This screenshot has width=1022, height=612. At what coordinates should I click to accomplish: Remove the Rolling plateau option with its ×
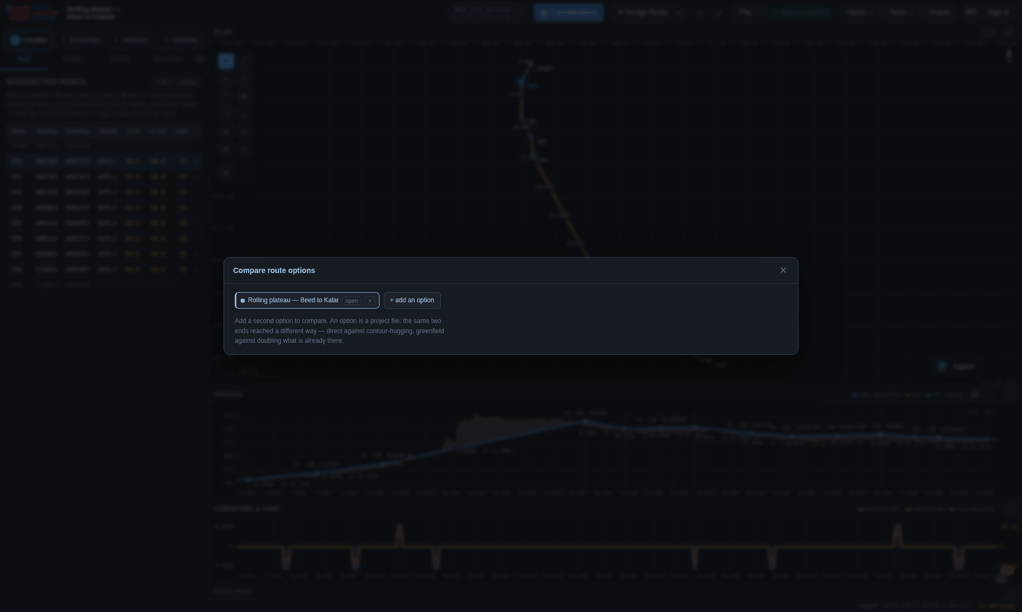click(370, 301)
